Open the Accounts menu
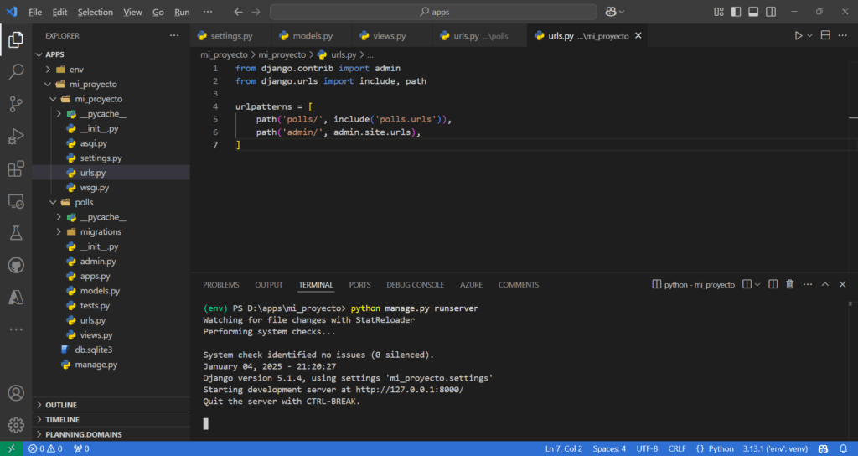The height and width of the screenshot is (456, 858). [16, 393]
